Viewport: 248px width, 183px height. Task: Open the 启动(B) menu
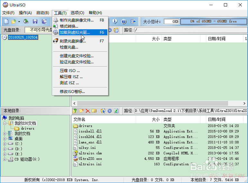42,13
